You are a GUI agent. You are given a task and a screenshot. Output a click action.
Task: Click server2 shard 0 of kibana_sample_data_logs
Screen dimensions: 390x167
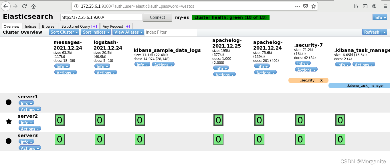point(140,120)
